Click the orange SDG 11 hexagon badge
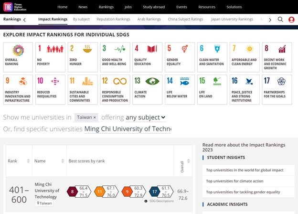Screen dimensions: 298x214 [100, 192]
